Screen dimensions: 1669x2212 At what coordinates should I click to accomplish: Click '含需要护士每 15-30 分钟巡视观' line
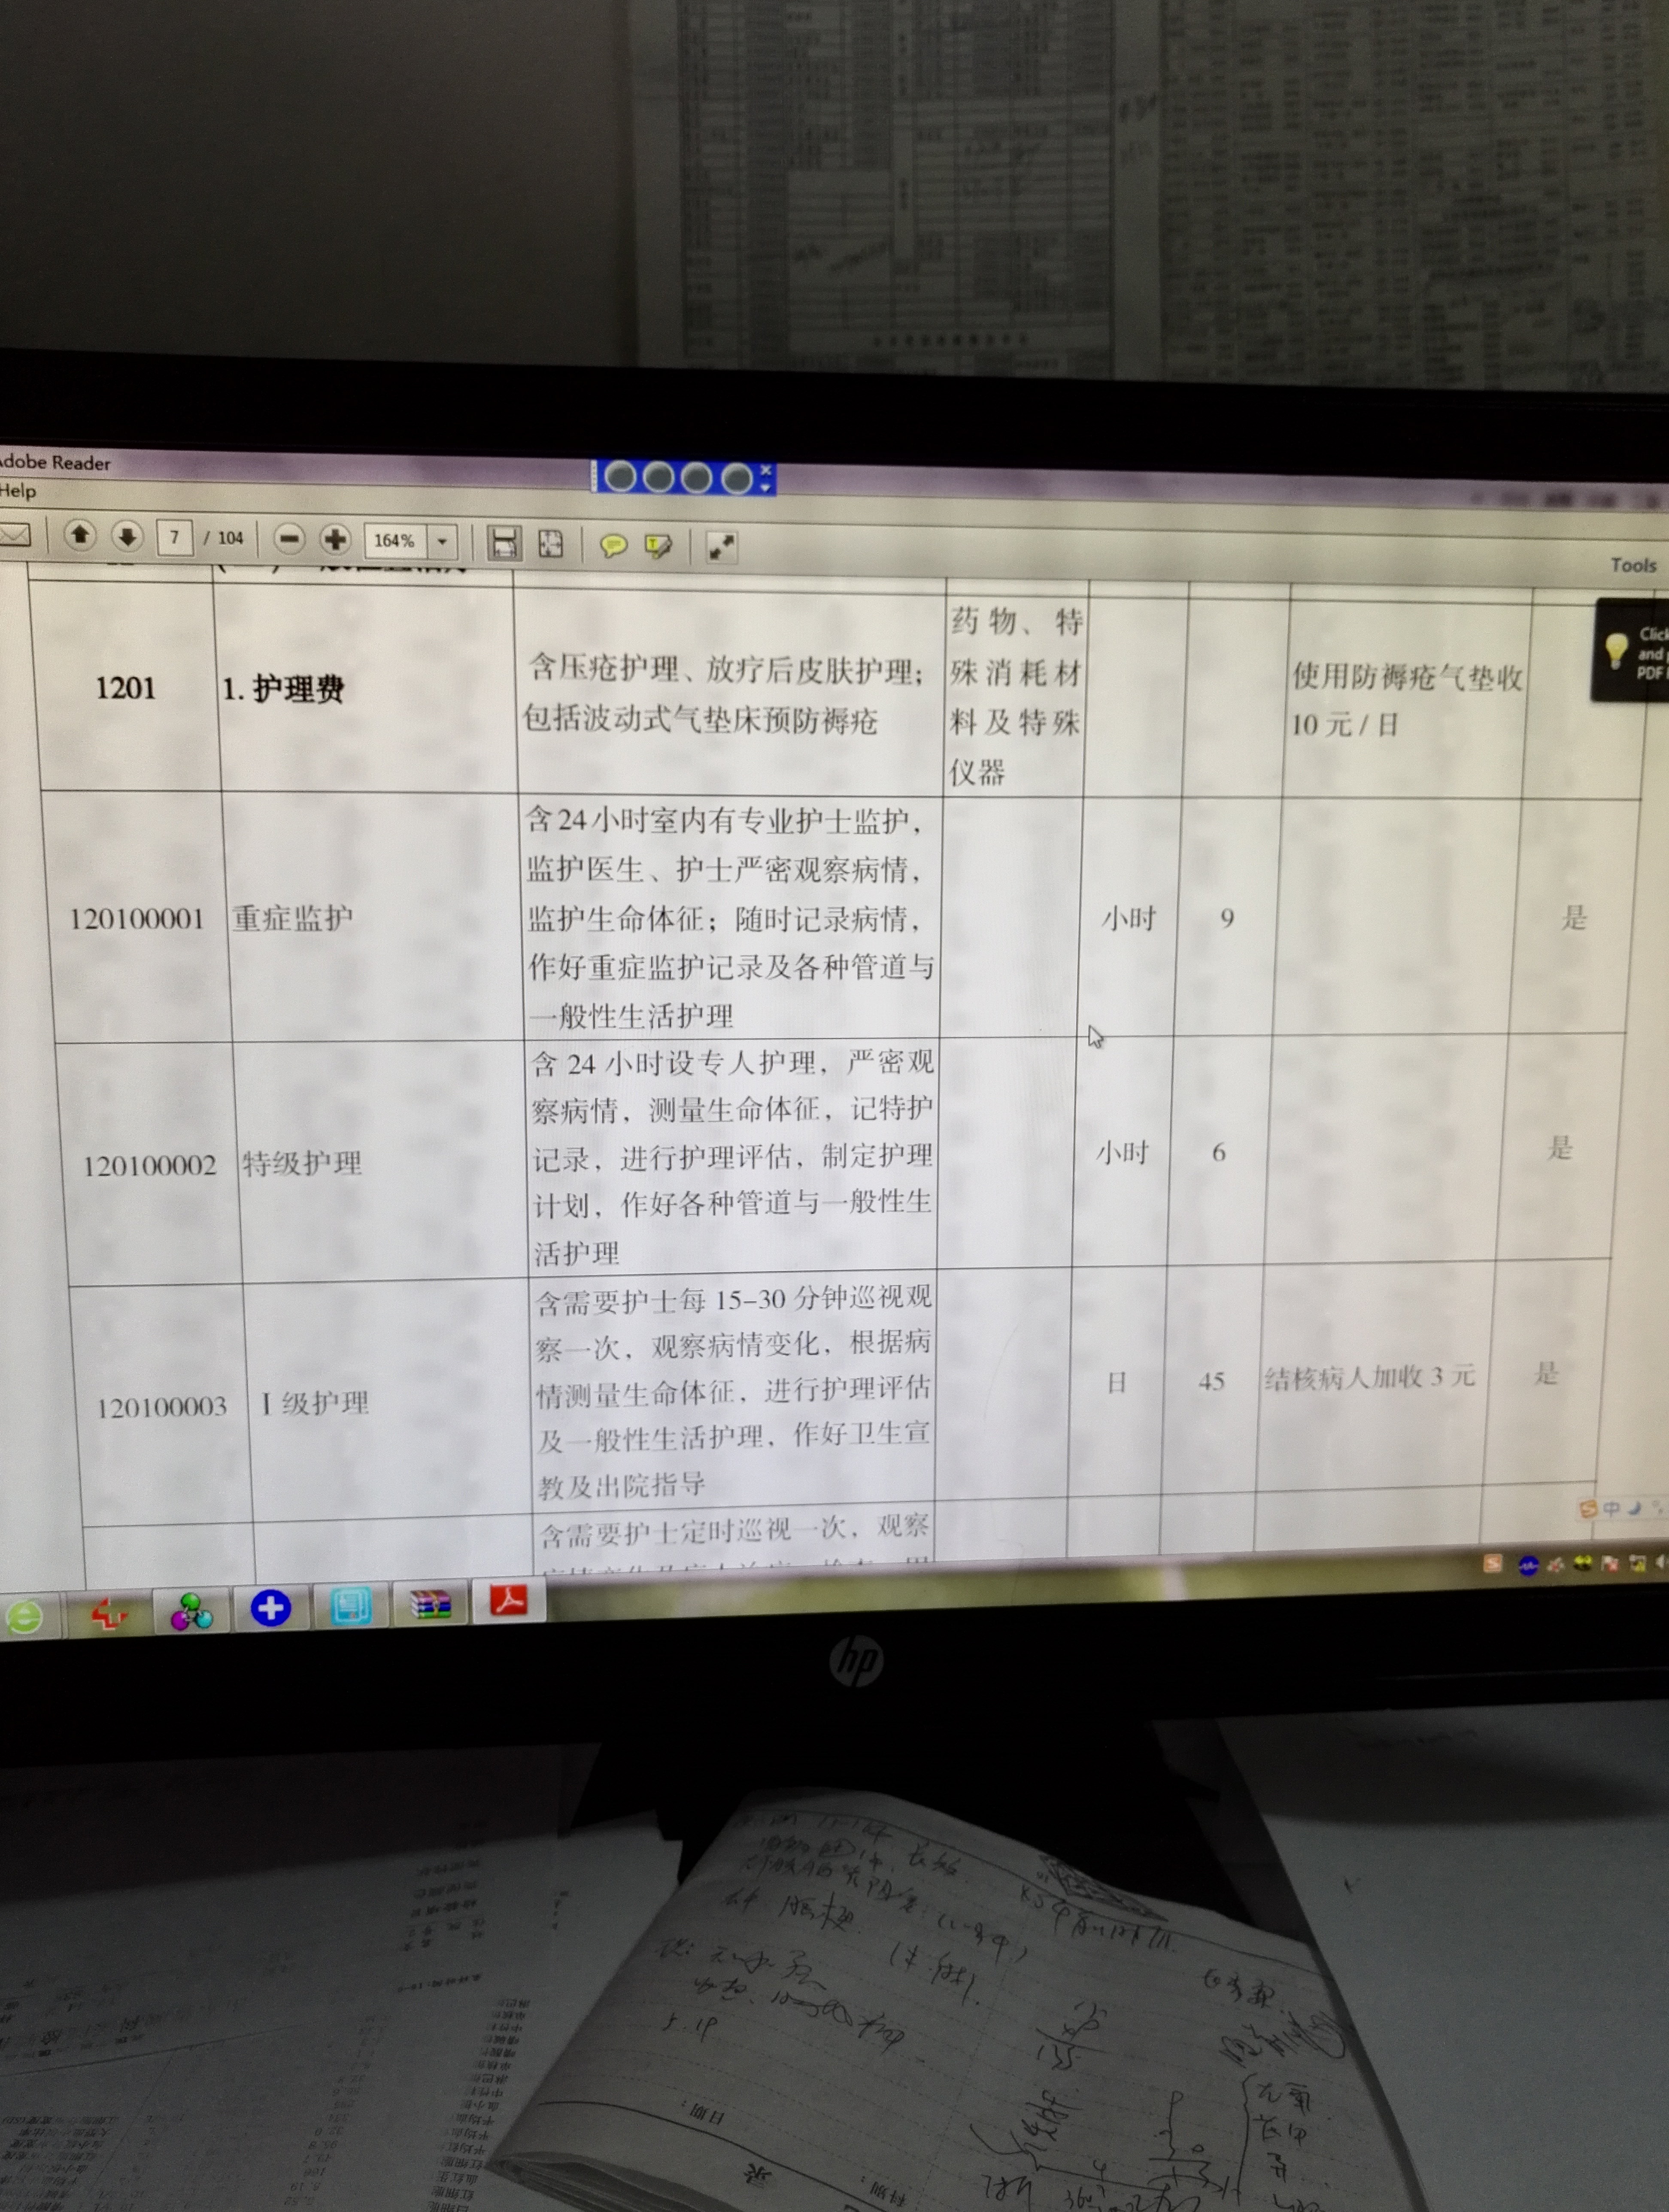click(733, 1299)
